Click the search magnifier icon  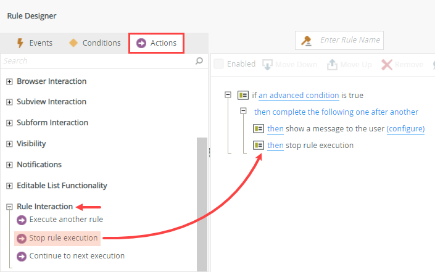pyautogui.click(x=199, y=61)
